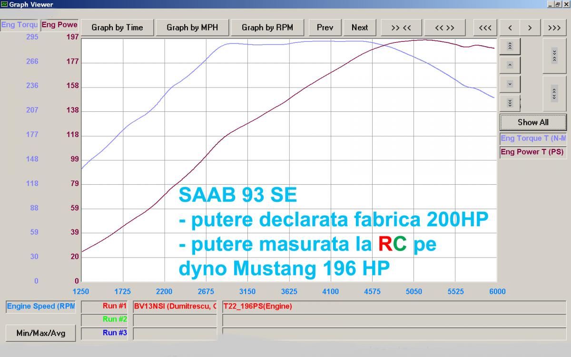Jump far left with the <<< button

click(x=485, y=28)
